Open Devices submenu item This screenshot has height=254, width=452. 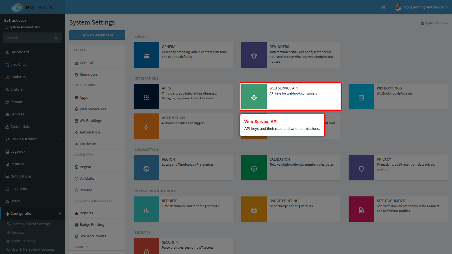[32, 233]
